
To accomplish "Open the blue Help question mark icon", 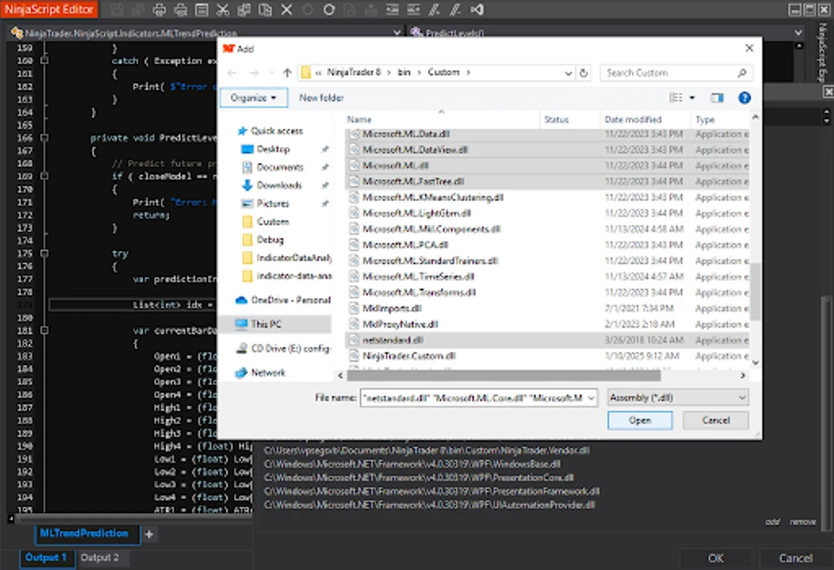I will pyautogui.click(x=744, y=97).
